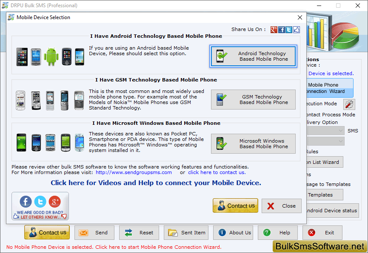Click the BlackBerry-style GSM phone image
The width and height of the screenshot is (368, 253).
[x=79, y=101]
